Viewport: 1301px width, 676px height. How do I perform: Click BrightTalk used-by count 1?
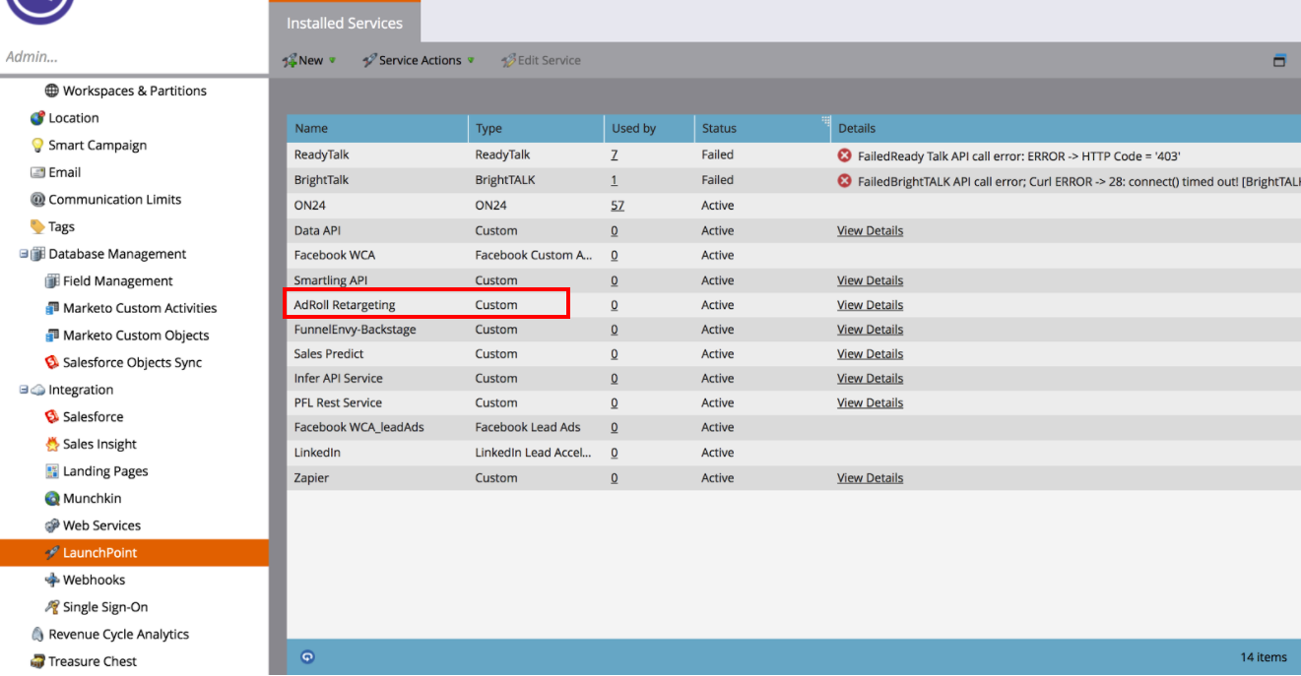(615, 181)
